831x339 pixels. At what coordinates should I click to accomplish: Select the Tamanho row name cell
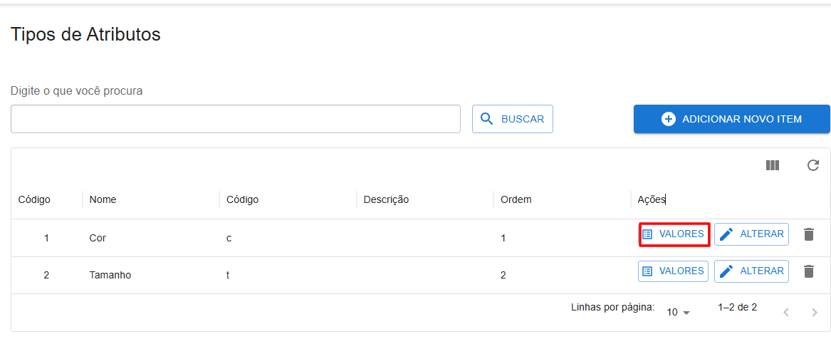pos(110,275)
